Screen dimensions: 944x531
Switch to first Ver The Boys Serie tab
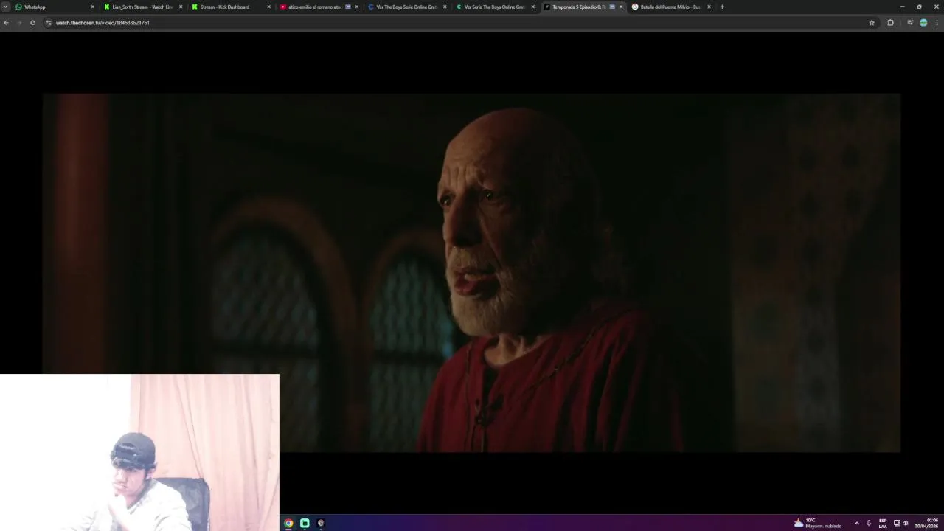(x=406, y=7)
